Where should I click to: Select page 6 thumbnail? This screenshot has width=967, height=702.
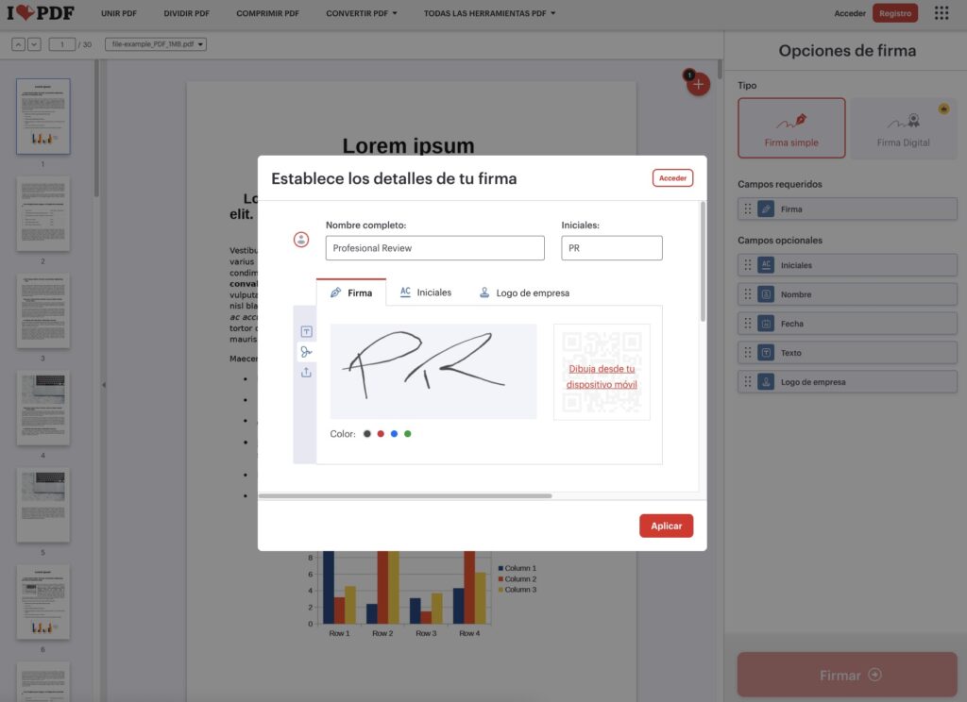coord(43,602)
